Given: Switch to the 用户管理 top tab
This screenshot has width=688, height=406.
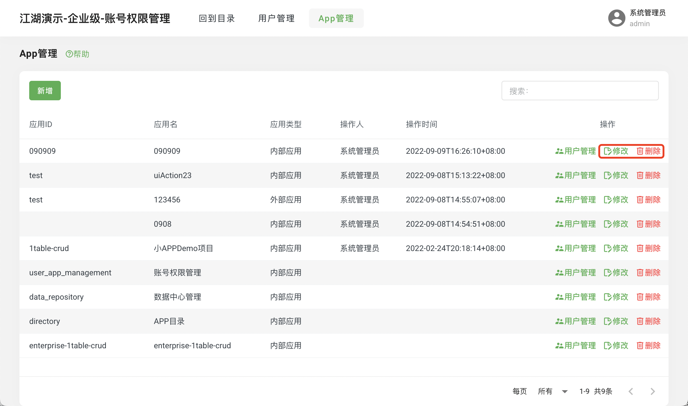Looking at the screenshot, I should 276,18.
